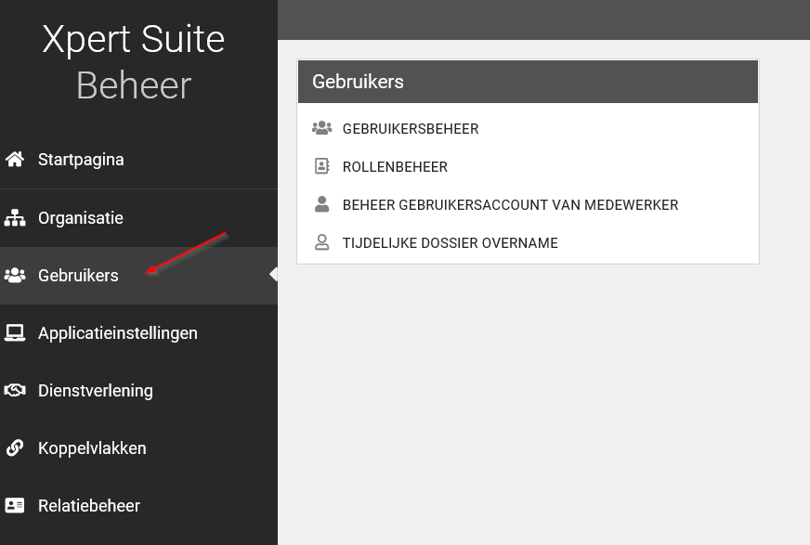Click the address book icon beside Rollenbeheer
Screen dimensions: 810x545
tap(321, 167)
